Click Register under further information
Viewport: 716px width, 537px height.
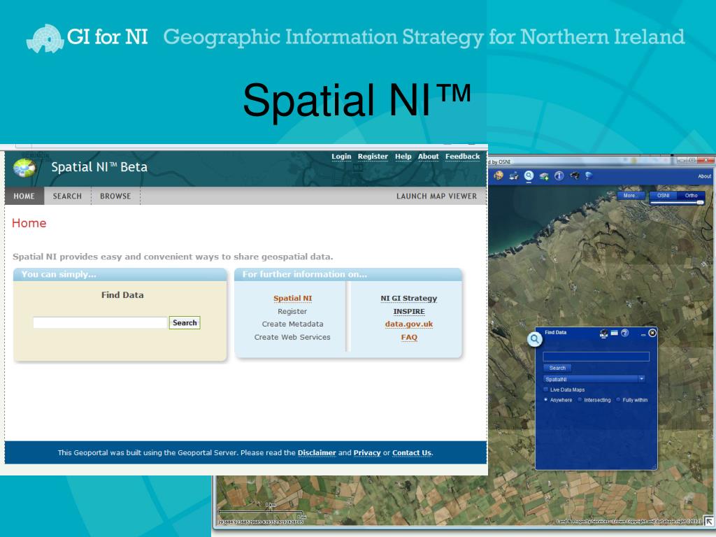pyautogui.click(x=292, y=311)
